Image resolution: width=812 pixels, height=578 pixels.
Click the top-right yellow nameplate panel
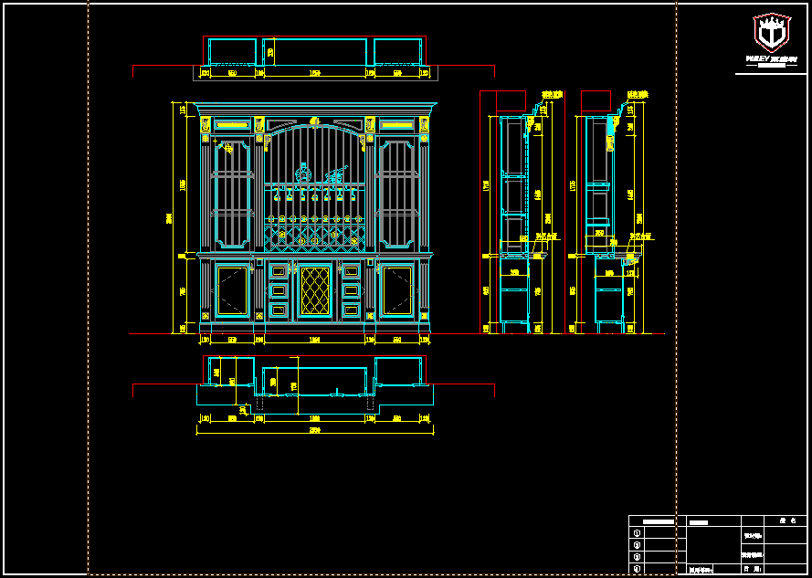[x=396, y=124]
